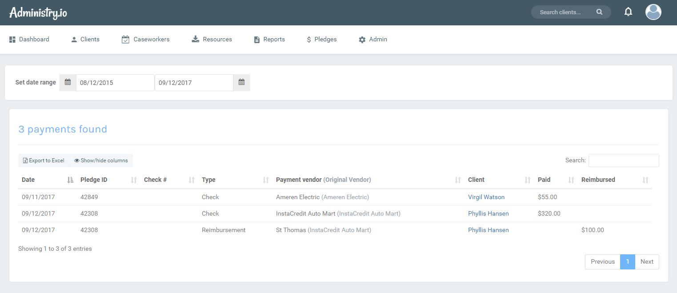This screenshot has width=677, height=293.
Task: Sort by payment Type column
Action: (x=266, y=180)
